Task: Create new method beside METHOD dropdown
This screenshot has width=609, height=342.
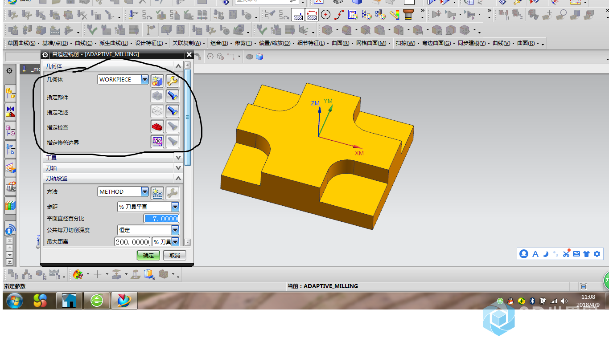Action: pos(157,193)
